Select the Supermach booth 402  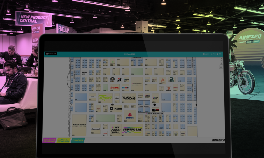[96, 129]
